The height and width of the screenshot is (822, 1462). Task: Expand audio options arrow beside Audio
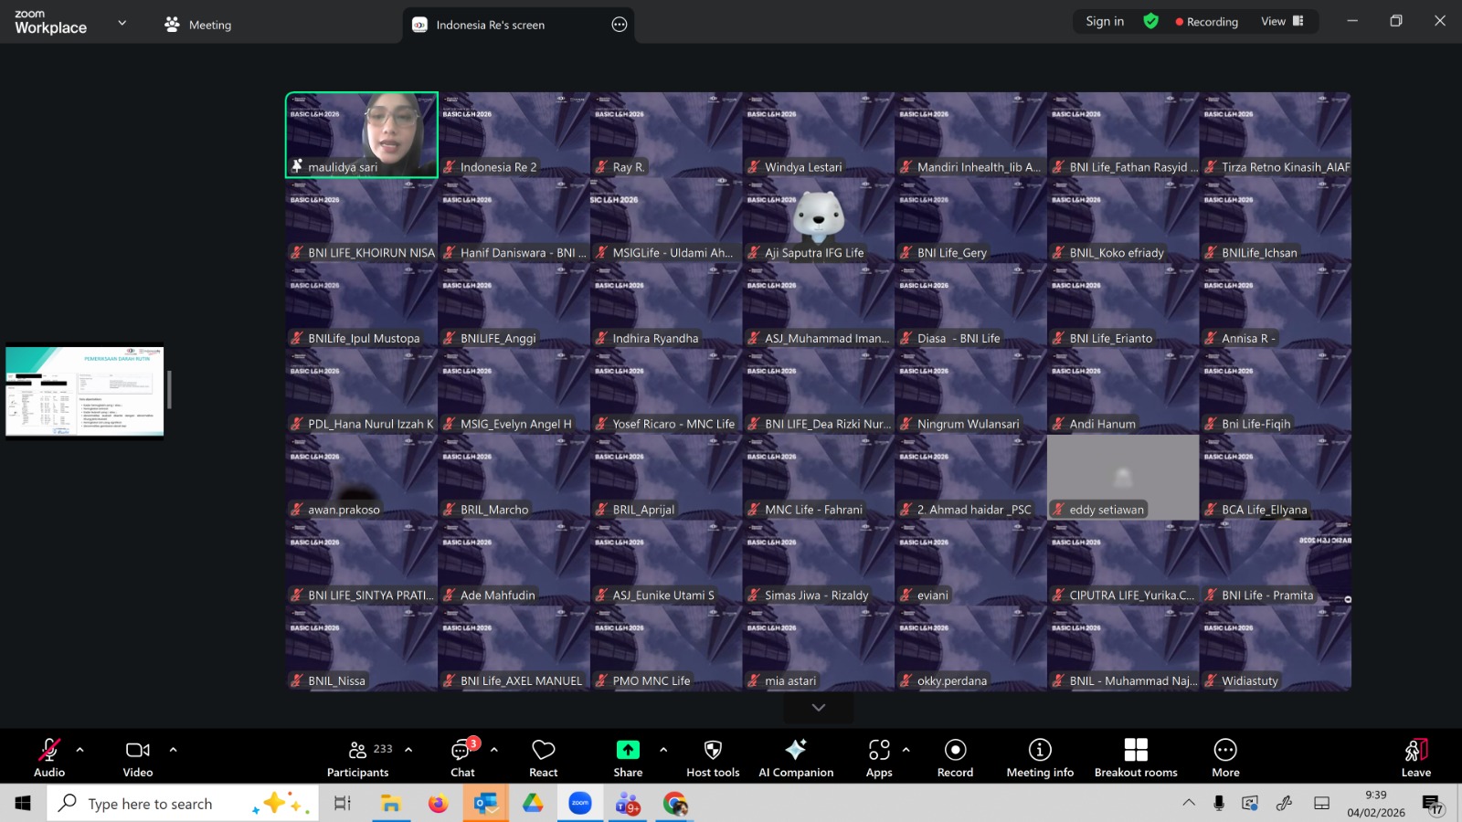(x=80, y=750)
